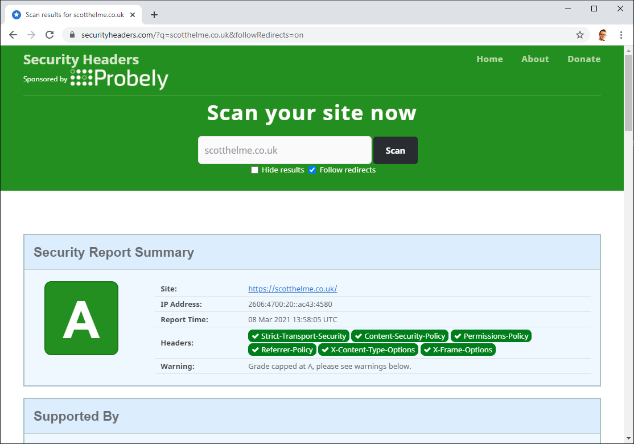Maximize the Chrome window
Viewport: 634px width, 444px height.
click(594, 9)
